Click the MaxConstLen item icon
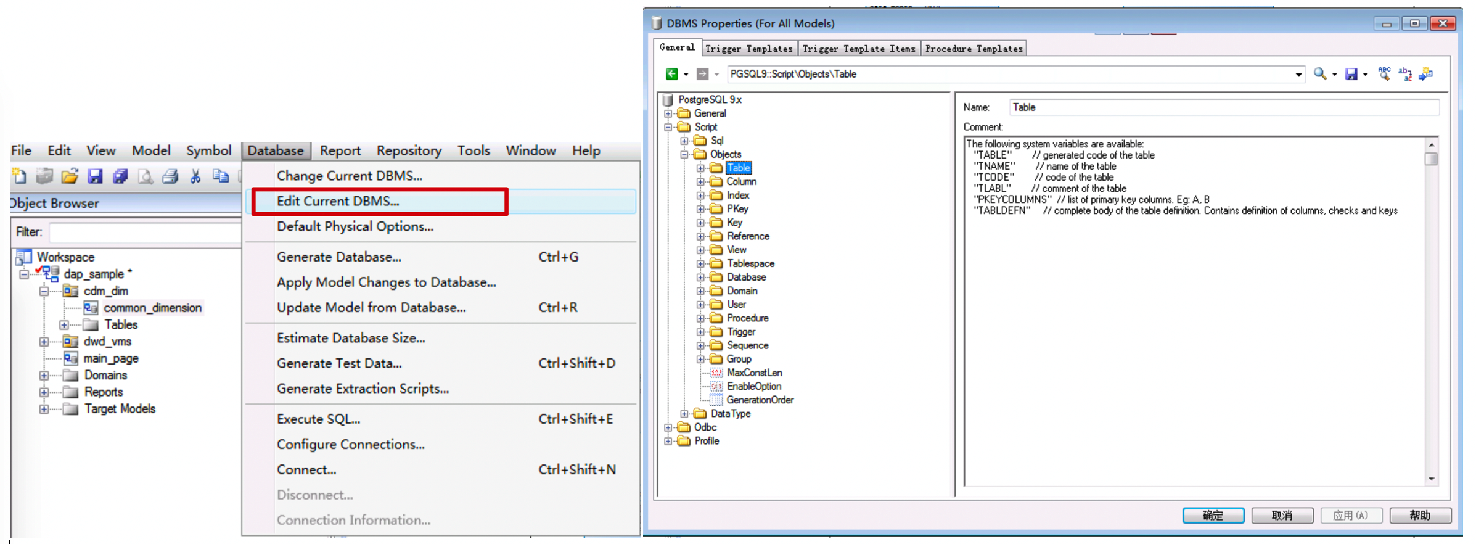Image resolution: width=1476 pixels, height=544 pixels. (x=716, y=373)
